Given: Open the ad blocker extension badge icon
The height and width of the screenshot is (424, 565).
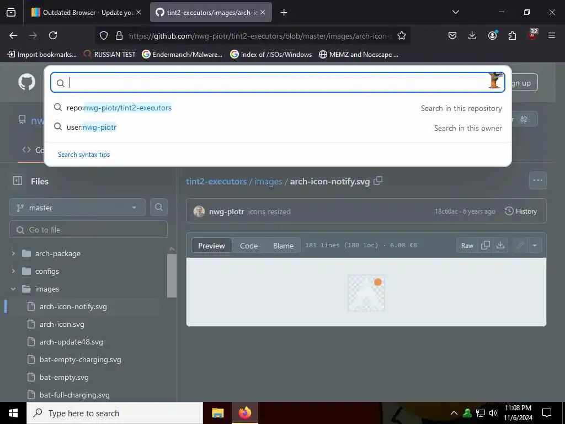Looking at the screenshot, I should [532, 35].
